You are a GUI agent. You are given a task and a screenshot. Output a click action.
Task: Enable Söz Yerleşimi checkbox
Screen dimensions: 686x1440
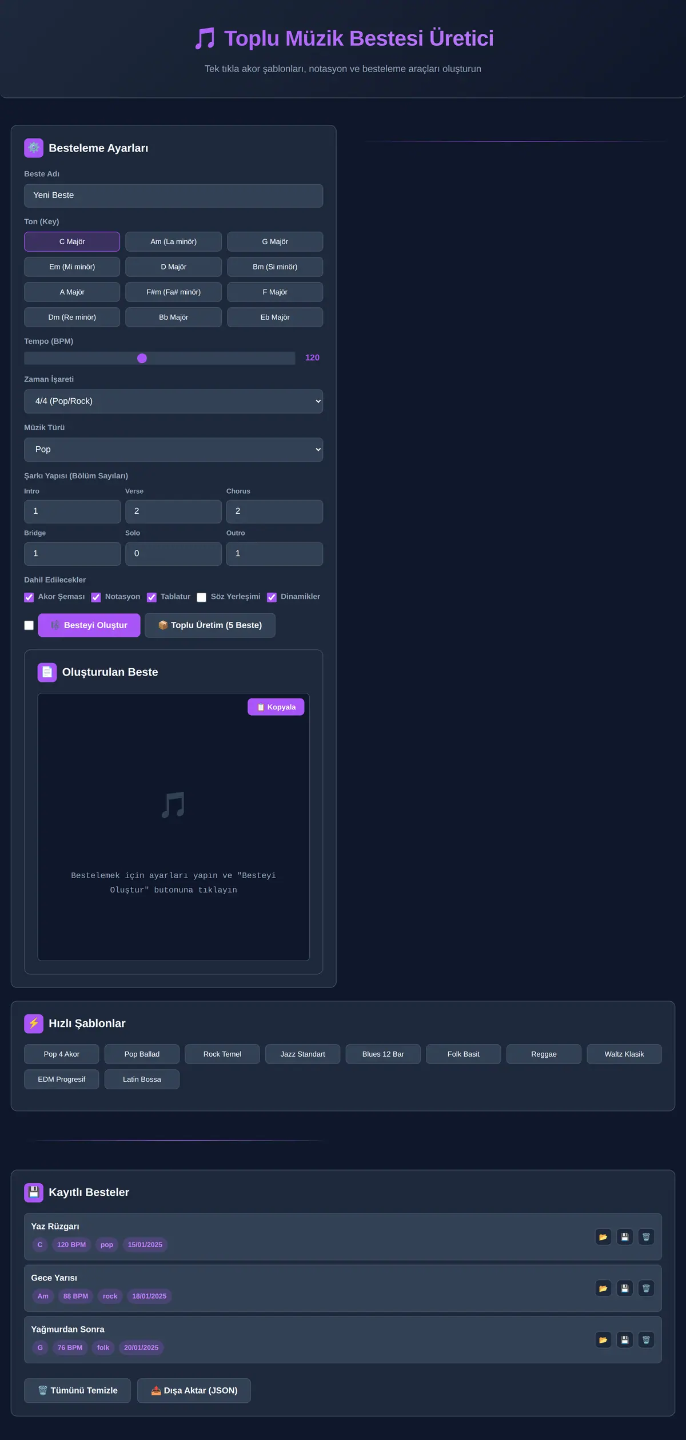pyautogui.click(x=202, y=597)
